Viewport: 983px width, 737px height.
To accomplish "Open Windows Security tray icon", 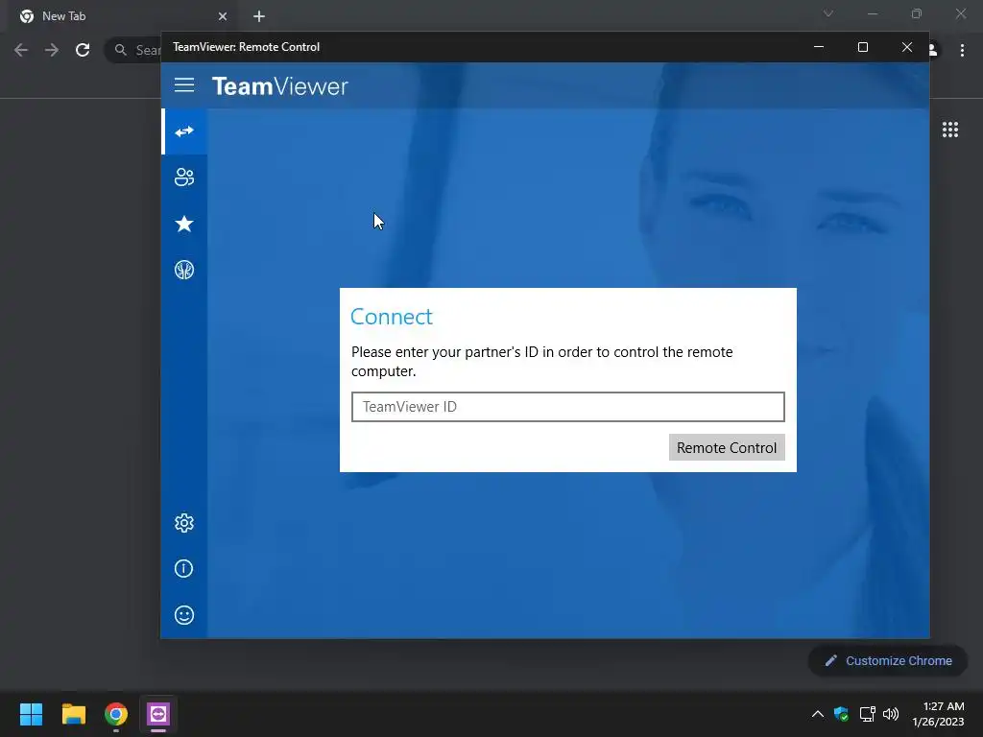I will [841, 714].
